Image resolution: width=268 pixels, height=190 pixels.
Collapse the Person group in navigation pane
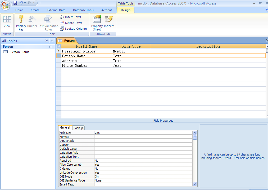pyautogui.click(x=50, y=47)
